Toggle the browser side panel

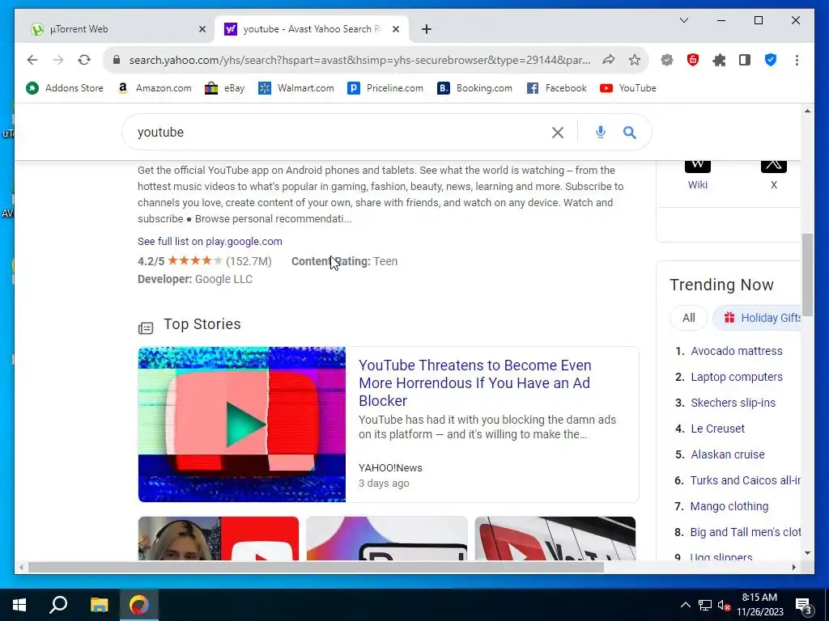click(745, 60)
